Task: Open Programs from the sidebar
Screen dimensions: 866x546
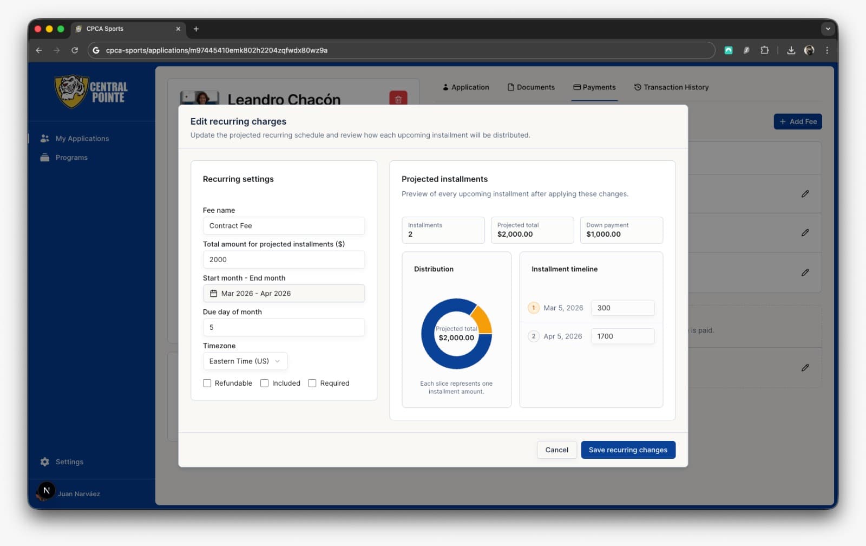Action: point(71,158)
